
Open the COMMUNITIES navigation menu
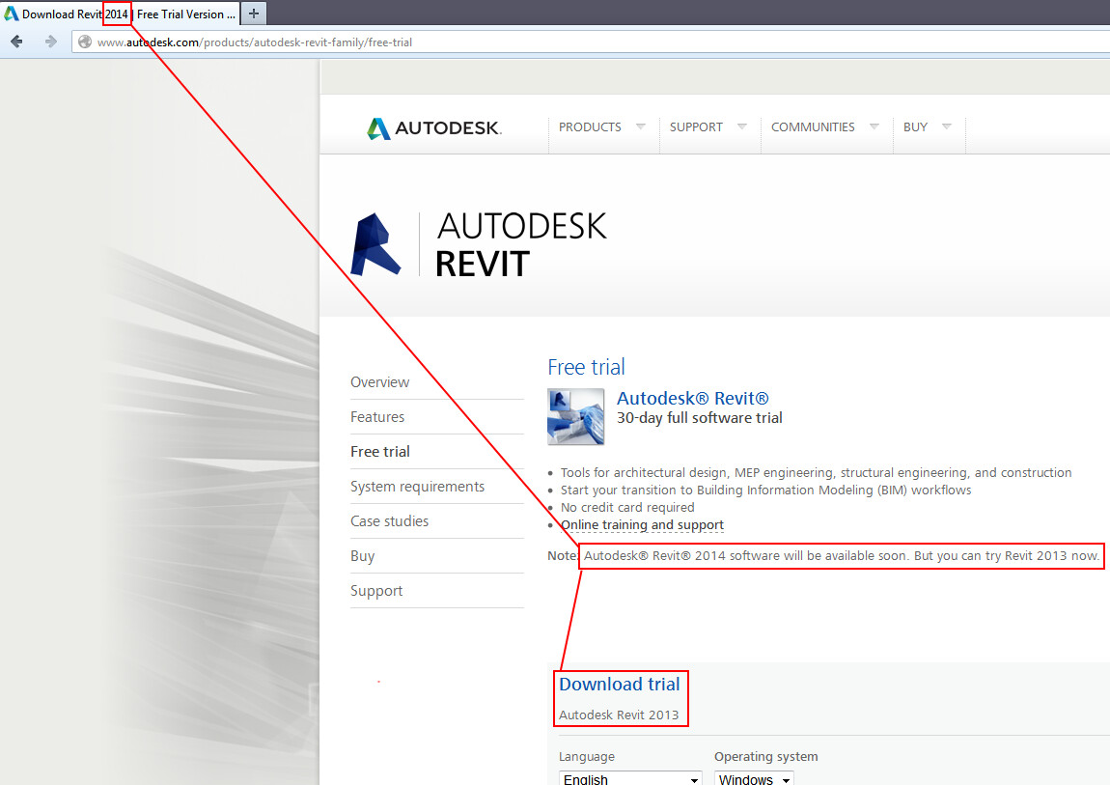813,126
